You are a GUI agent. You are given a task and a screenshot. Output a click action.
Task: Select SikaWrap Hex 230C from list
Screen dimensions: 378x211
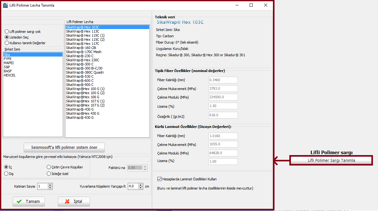82,60
